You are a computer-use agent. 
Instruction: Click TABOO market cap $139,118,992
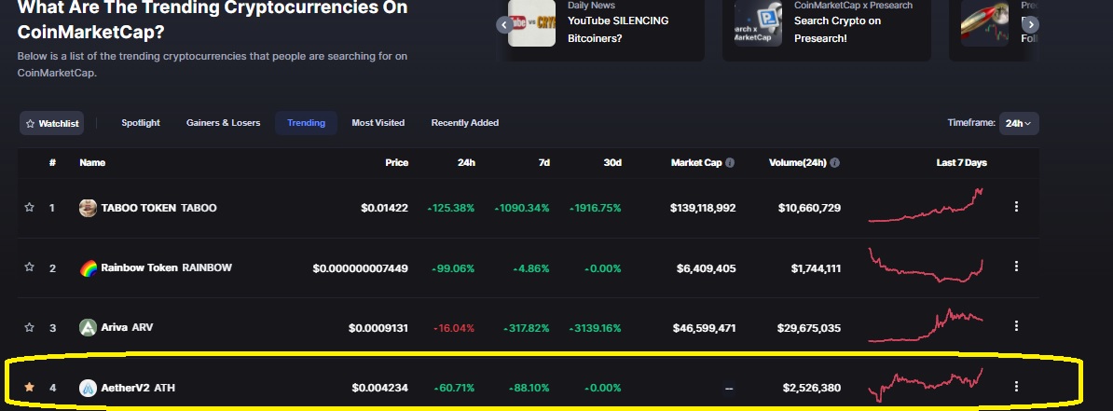[x=703, y=208]
